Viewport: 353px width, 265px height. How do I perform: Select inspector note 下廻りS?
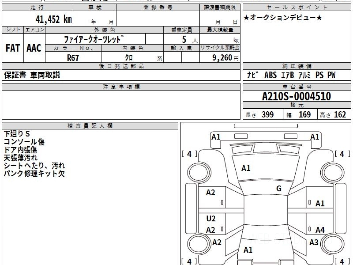coord(17,134)
